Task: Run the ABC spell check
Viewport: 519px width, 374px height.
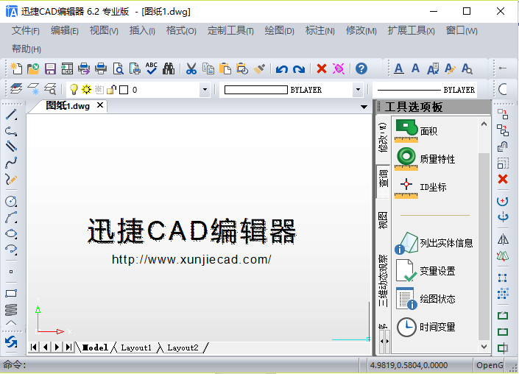Action: tap(152, 68)
